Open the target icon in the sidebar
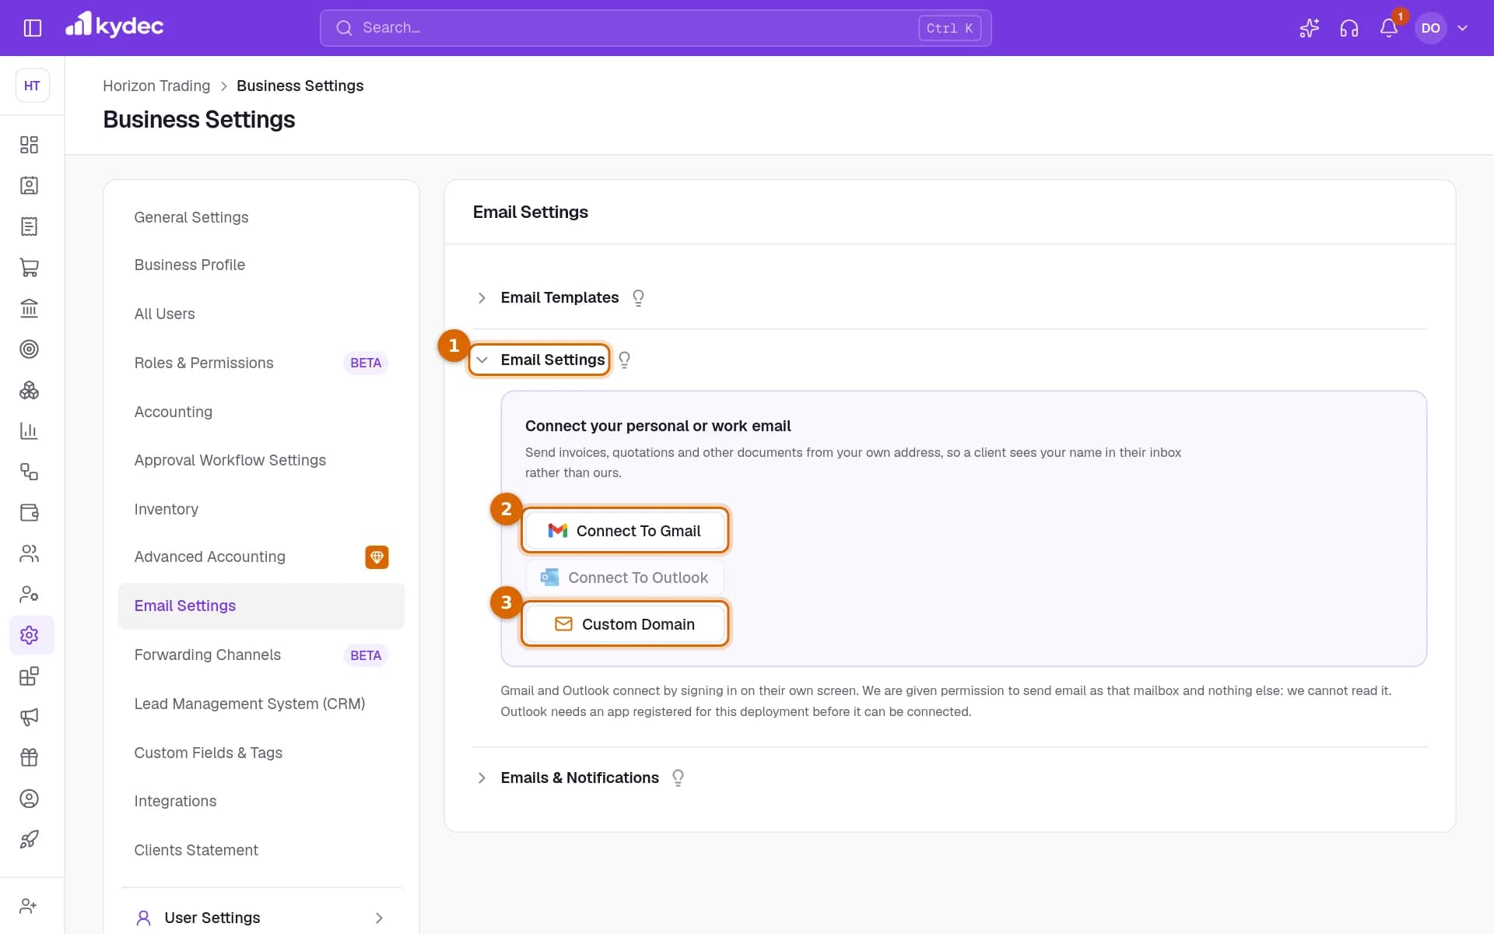Screen dimensions: 1494x934 click(x=29, y=349)
